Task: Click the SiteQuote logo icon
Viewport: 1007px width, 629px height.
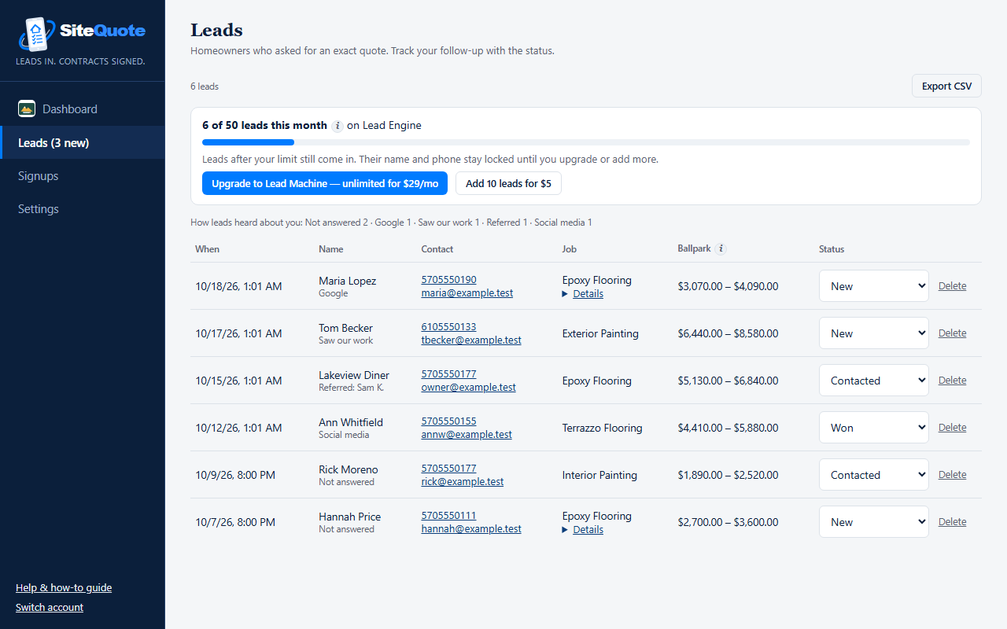Action: coord(37,34)
